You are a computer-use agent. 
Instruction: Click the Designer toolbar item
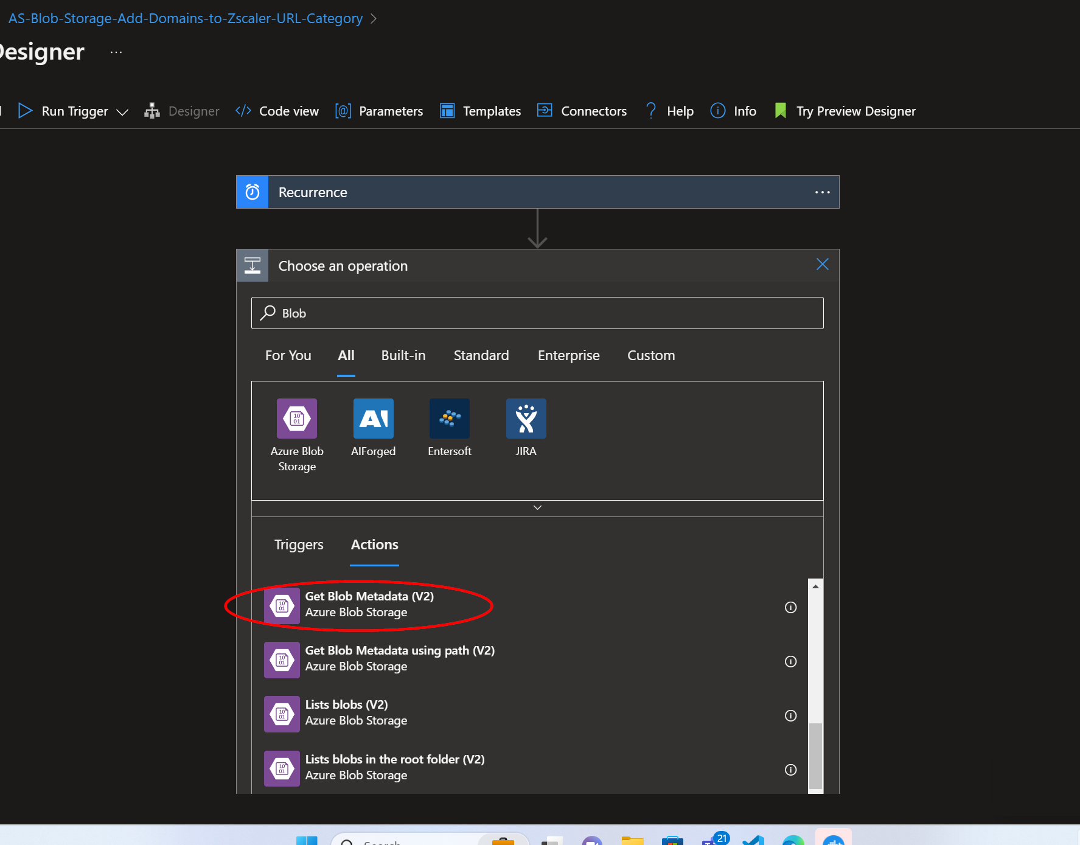(182, 111)
